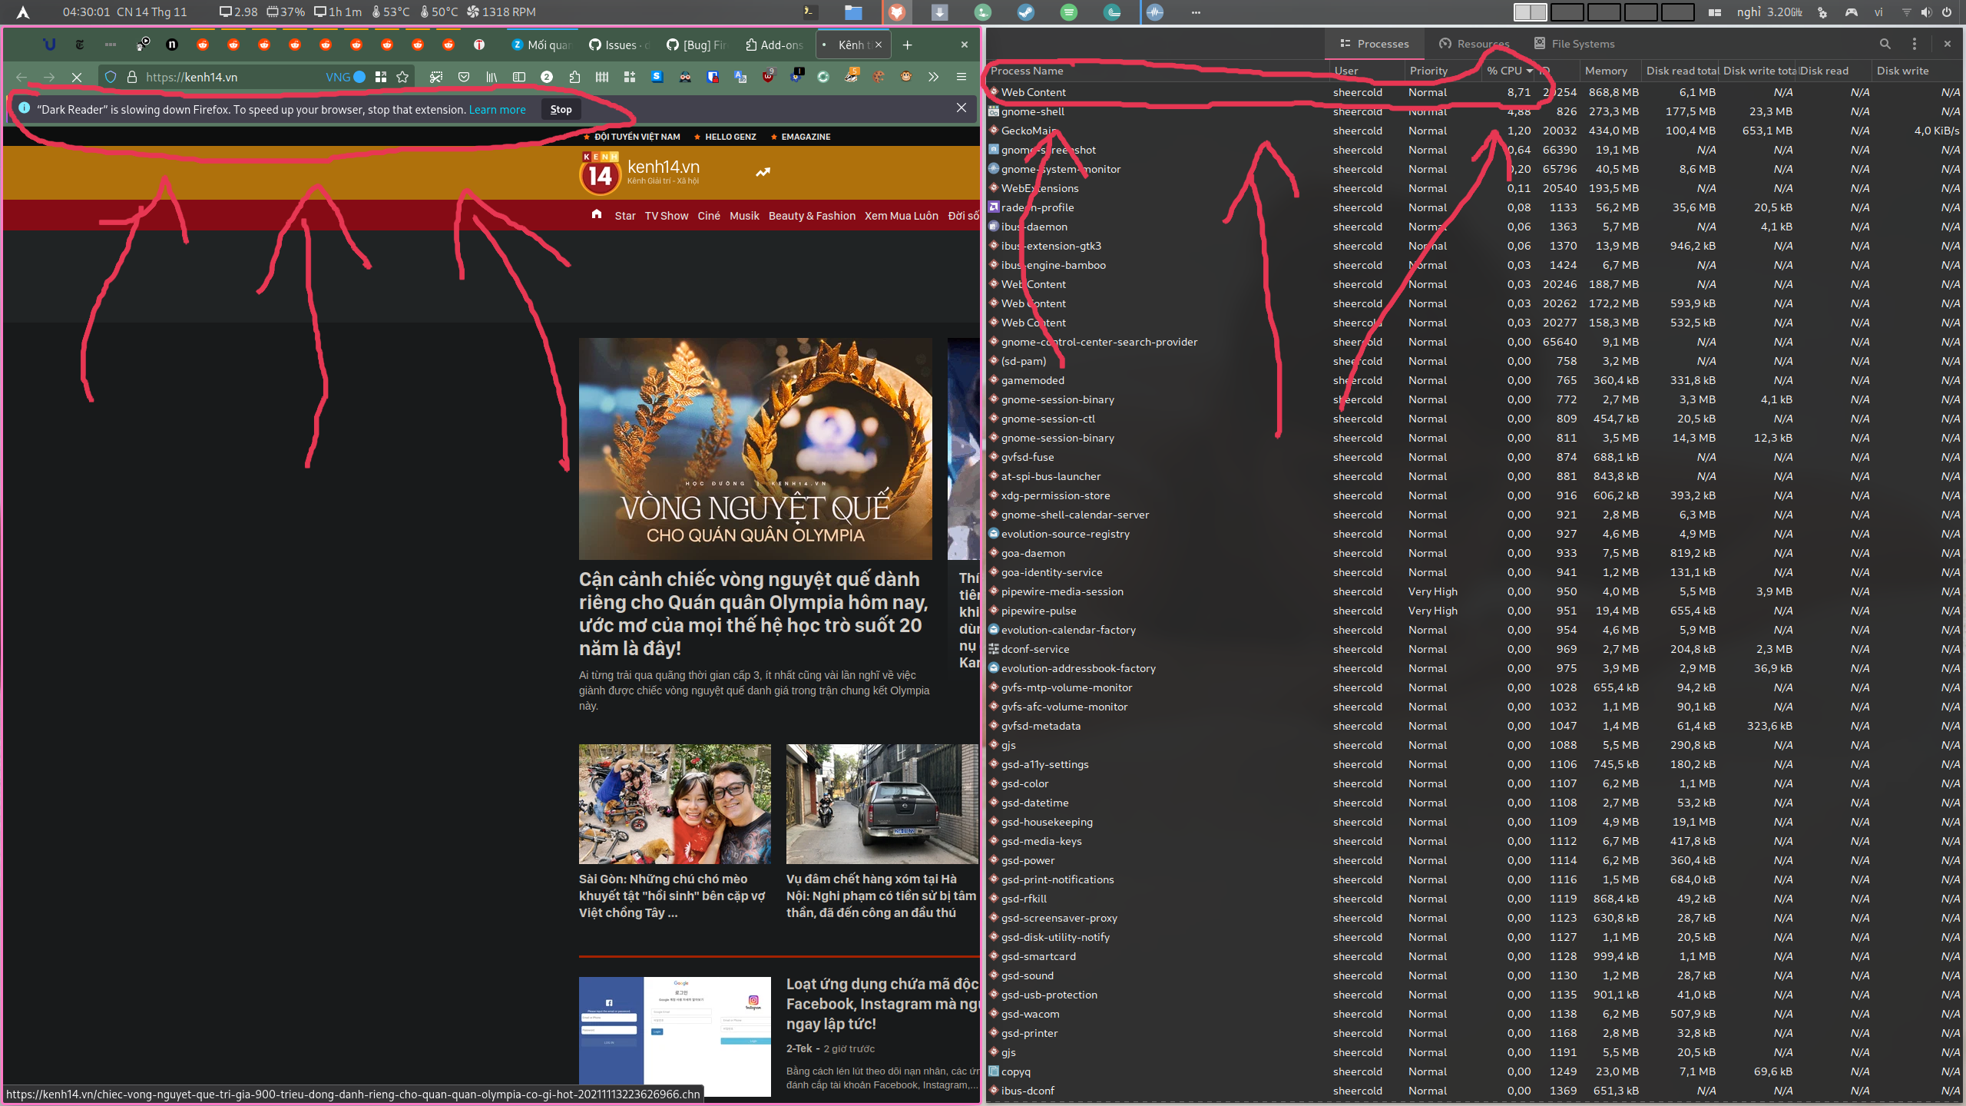Click the QR grid icon in address bar
The image size is (1966, 1106).
[x=381, y=77]
